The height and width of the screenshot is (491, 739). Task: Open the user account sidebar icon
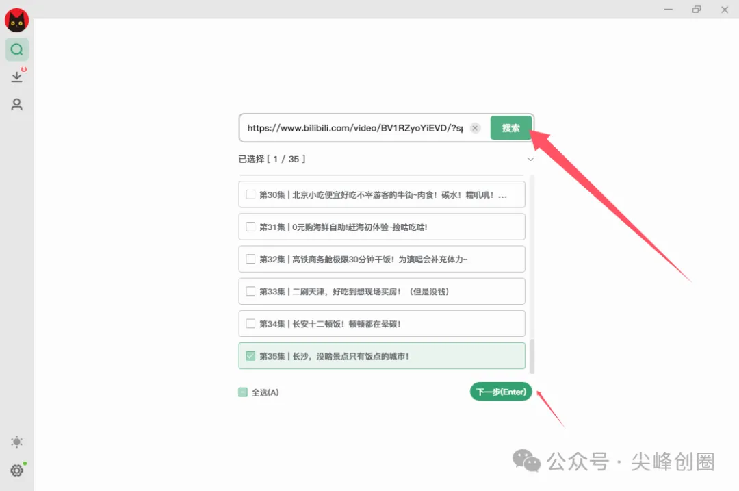(17, 104)
